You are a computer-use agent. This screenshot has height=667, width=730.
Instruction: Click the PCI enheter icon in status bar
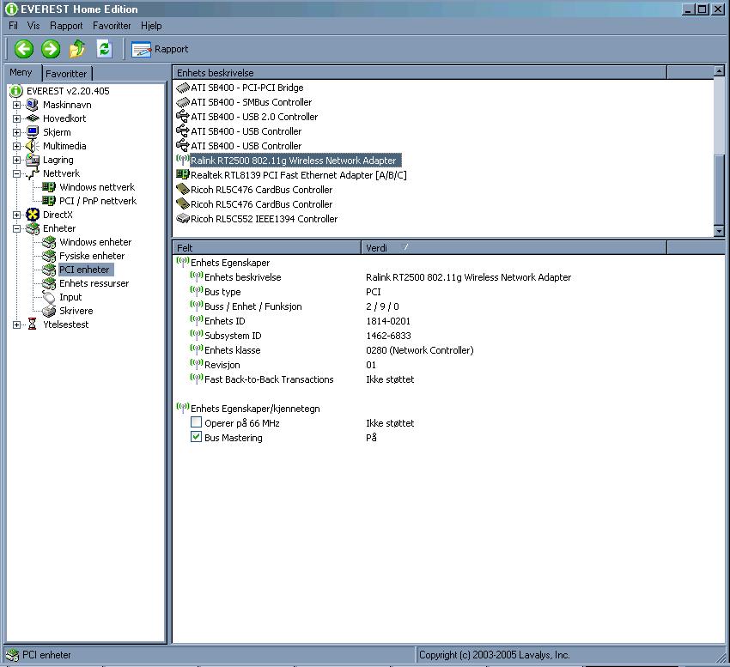pos(13,655)
